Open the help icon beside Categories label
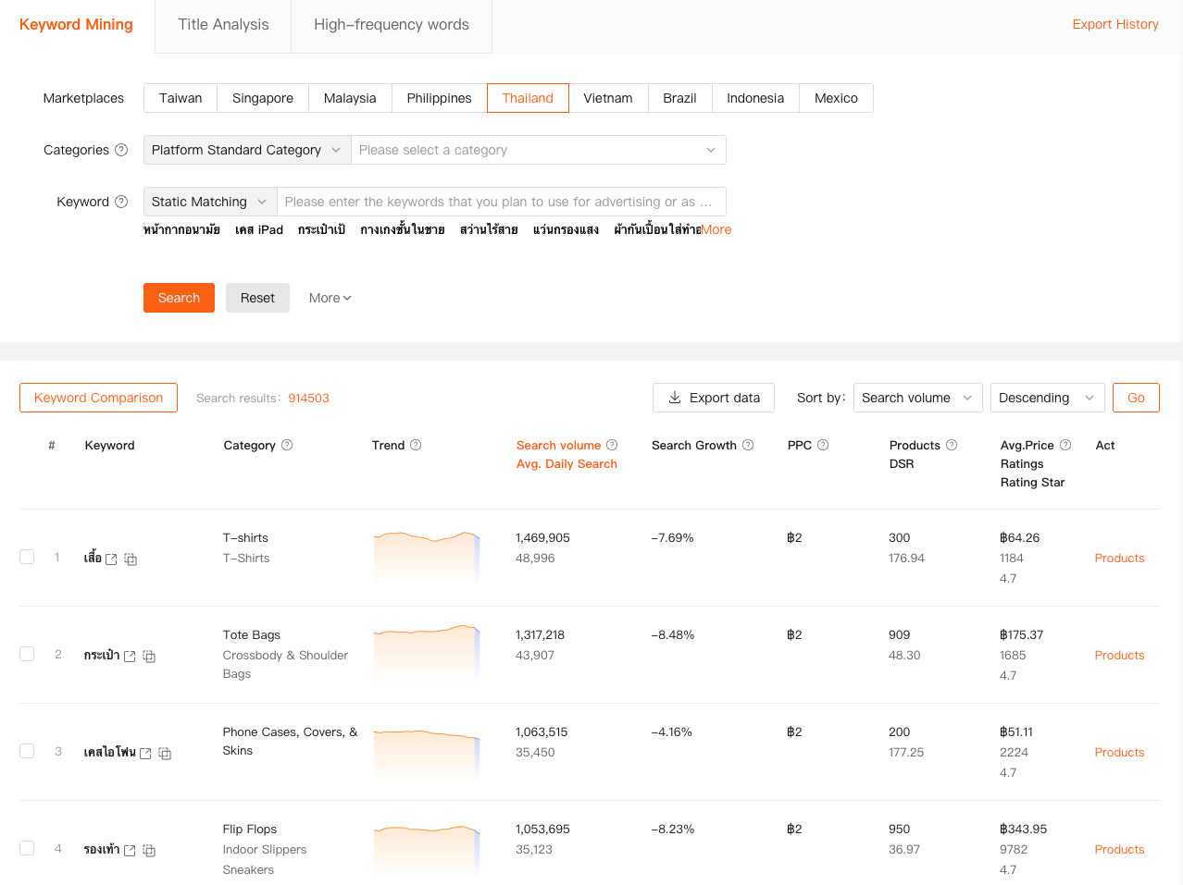Screen dimensions: 1183x885 point(122,149)
